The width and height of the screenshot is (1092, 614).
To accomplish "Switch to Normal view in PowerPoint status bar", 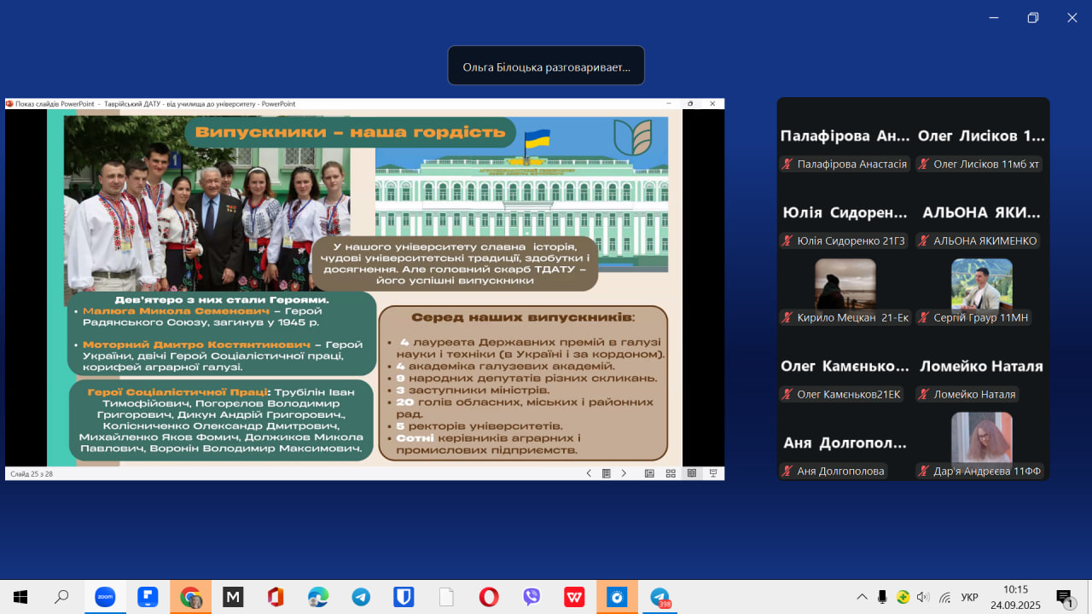I will 649,473.
